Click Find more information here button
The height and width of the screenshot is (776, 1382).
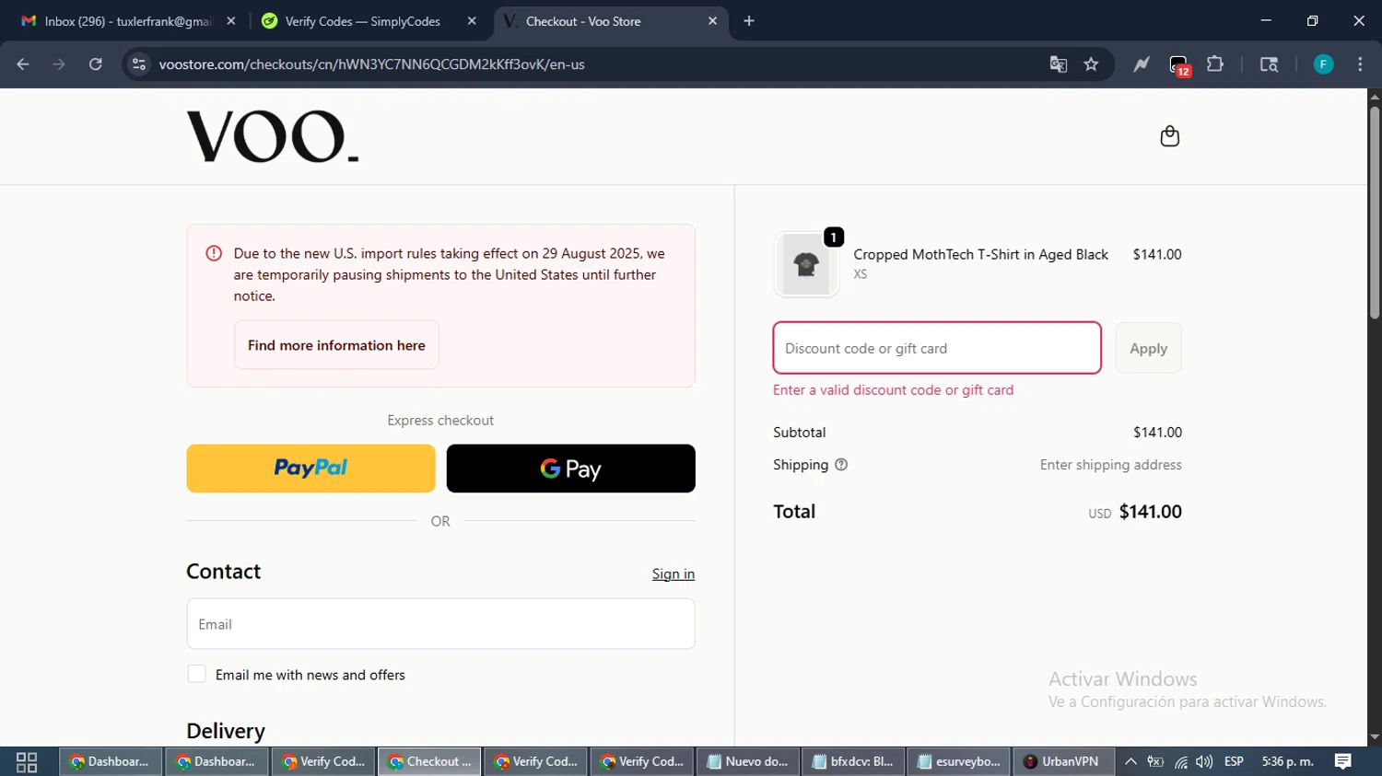pyautogui.click(x=336, y=345)
